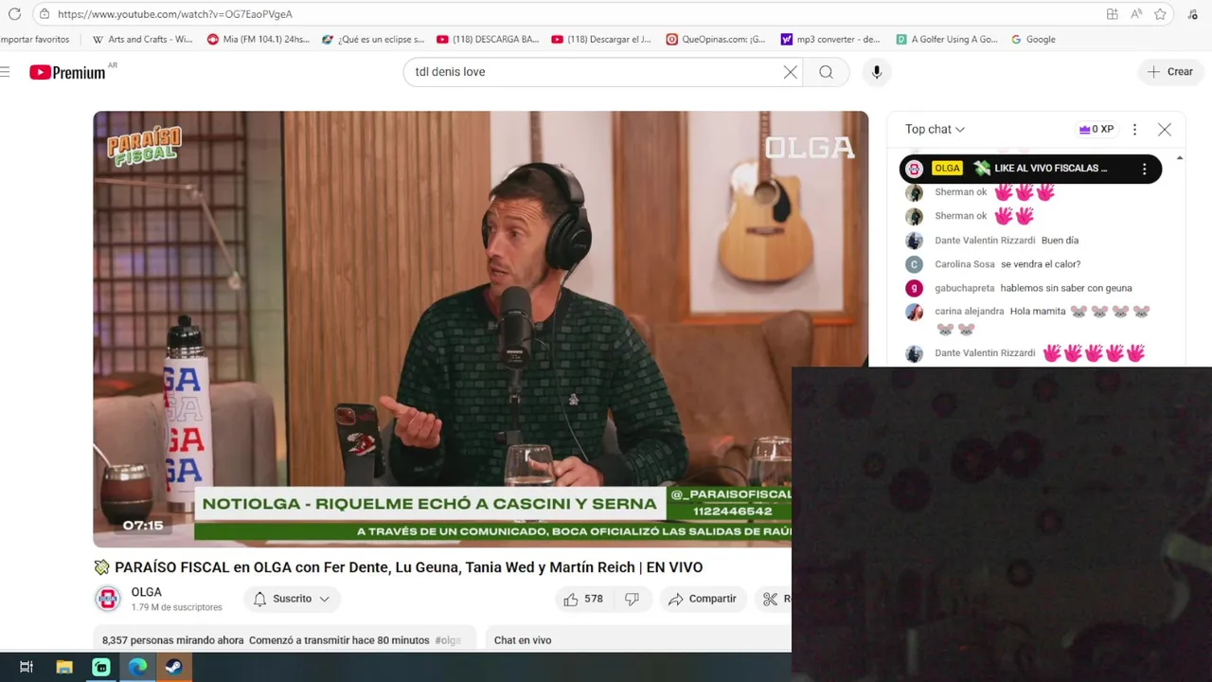This screenshot has width=1212, height=682.
Task: Open the crown 0 XP points badge
Action: [1096, 130]
